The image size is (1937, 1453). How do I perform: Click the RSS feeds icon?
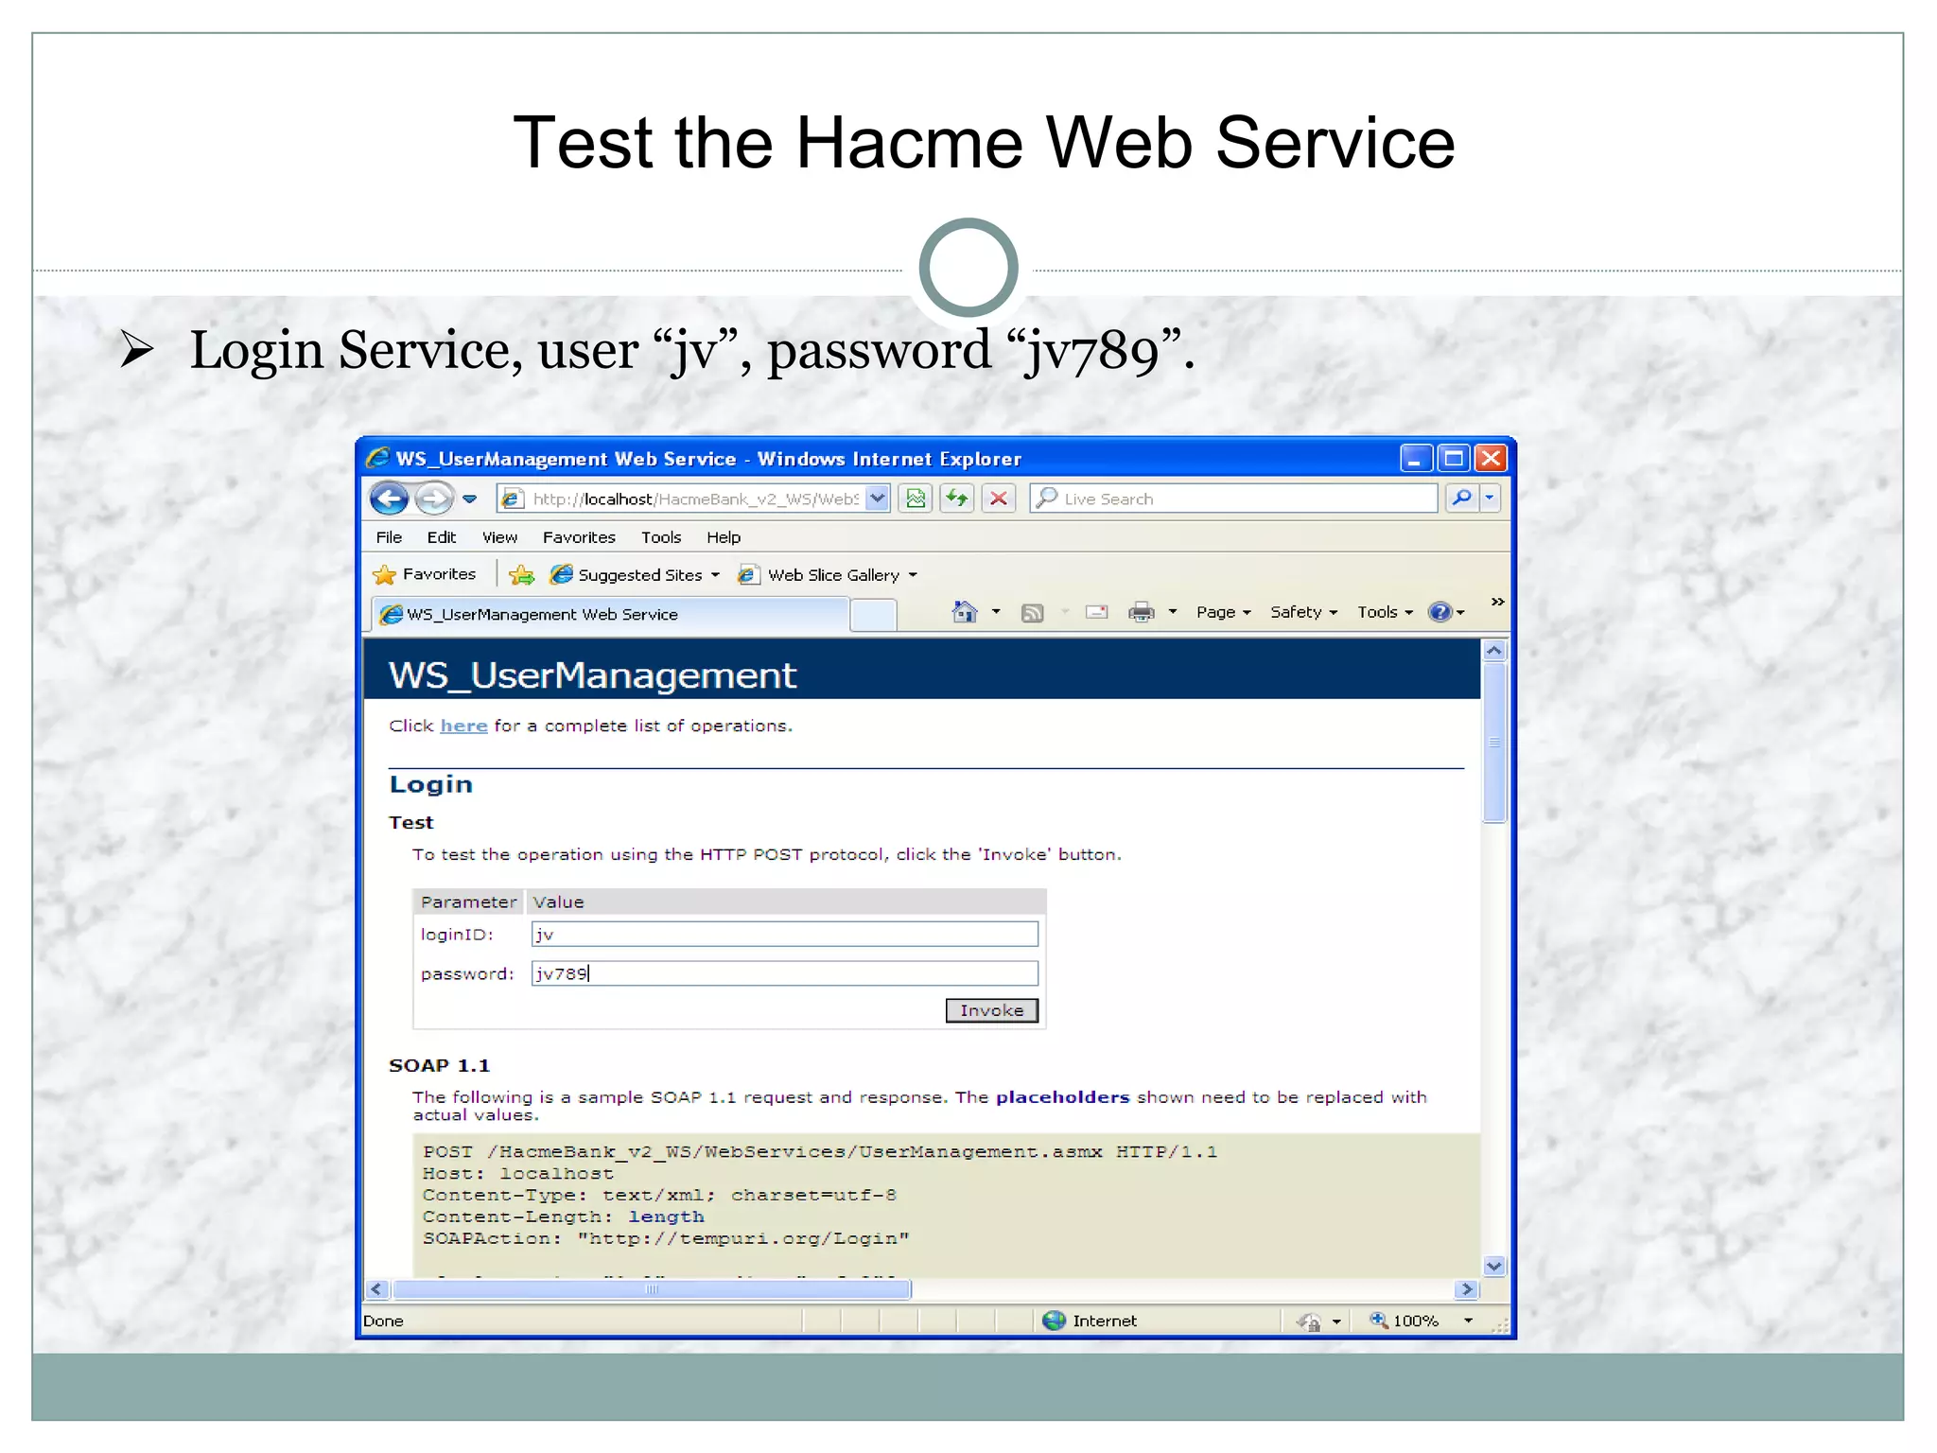point(1033,613)
